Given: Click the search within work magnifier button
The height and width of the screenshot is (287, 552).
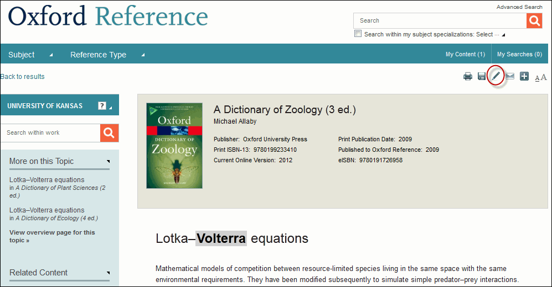Looking at the screenshot, I should click(x=109, y=133).
